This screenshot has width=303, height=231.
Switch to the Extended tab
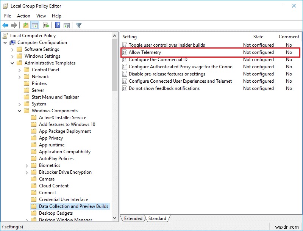pos(133,218)
